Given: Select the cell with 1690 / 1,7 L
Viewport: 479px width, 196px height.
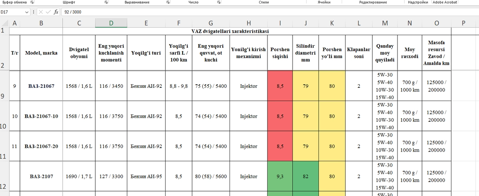Looking at the screenshot, I should (79, 176).
